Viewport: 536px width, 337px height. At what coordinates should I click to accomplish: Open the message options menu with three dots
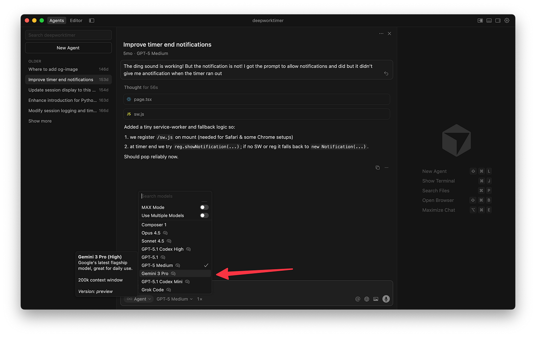point(386,167)
